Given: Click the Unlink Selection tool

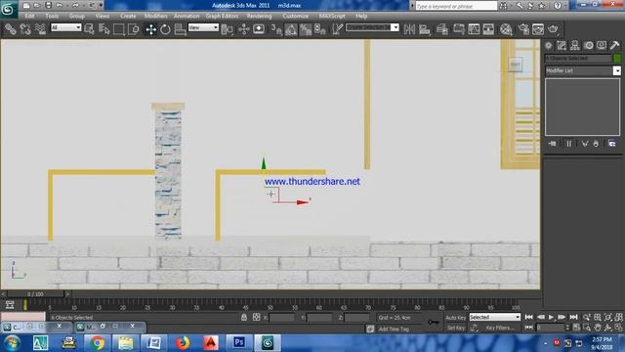Looking at the screenshot, I should click(25, 29).
